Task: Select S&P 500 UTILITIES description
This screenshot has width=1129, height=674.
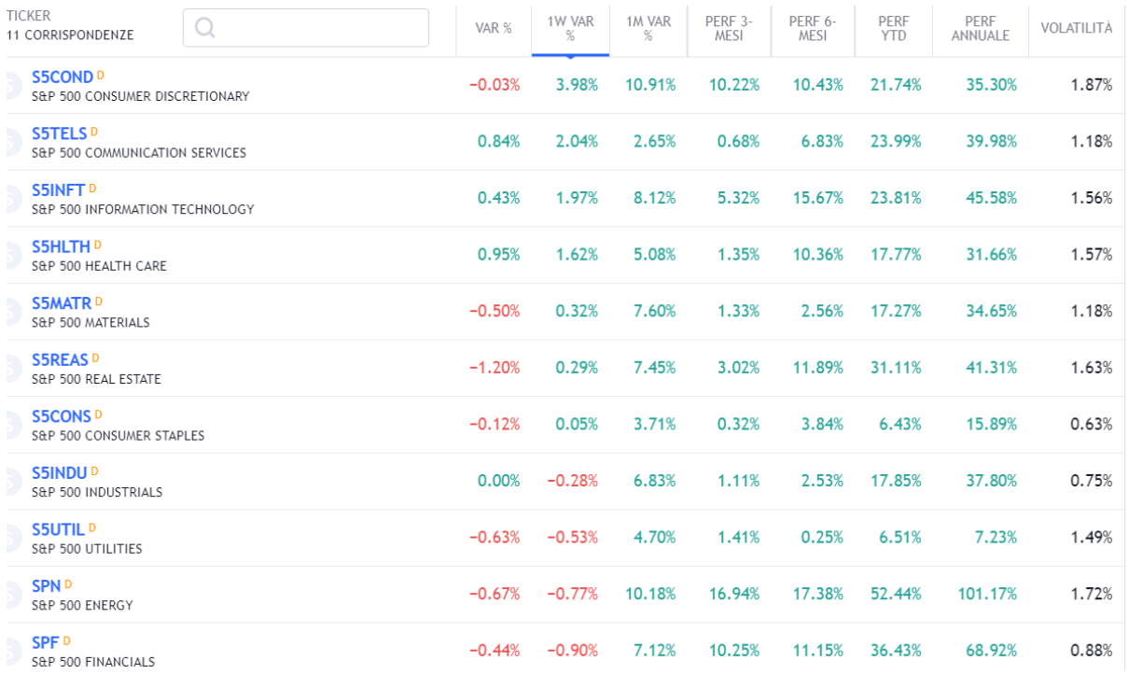Action: [87, 549]
